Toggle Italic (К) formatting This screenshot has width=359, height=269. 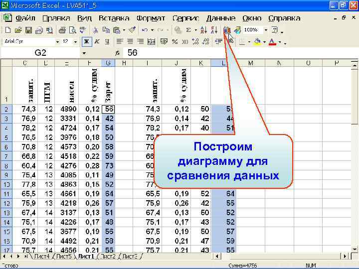click(97, 41)
